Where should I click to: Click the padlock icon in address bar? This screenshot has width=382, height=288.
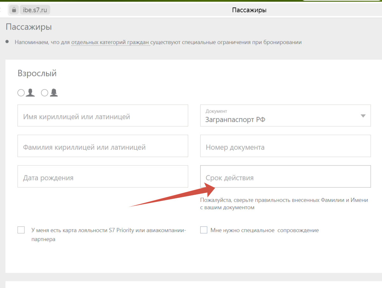[x=14, y=10]
